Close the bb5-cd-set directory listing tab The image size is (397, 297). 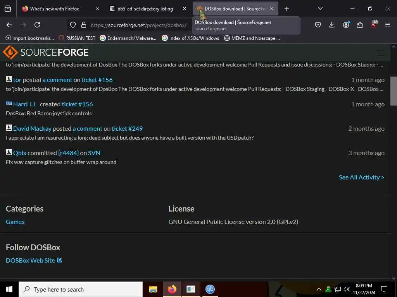coord(185,9)
